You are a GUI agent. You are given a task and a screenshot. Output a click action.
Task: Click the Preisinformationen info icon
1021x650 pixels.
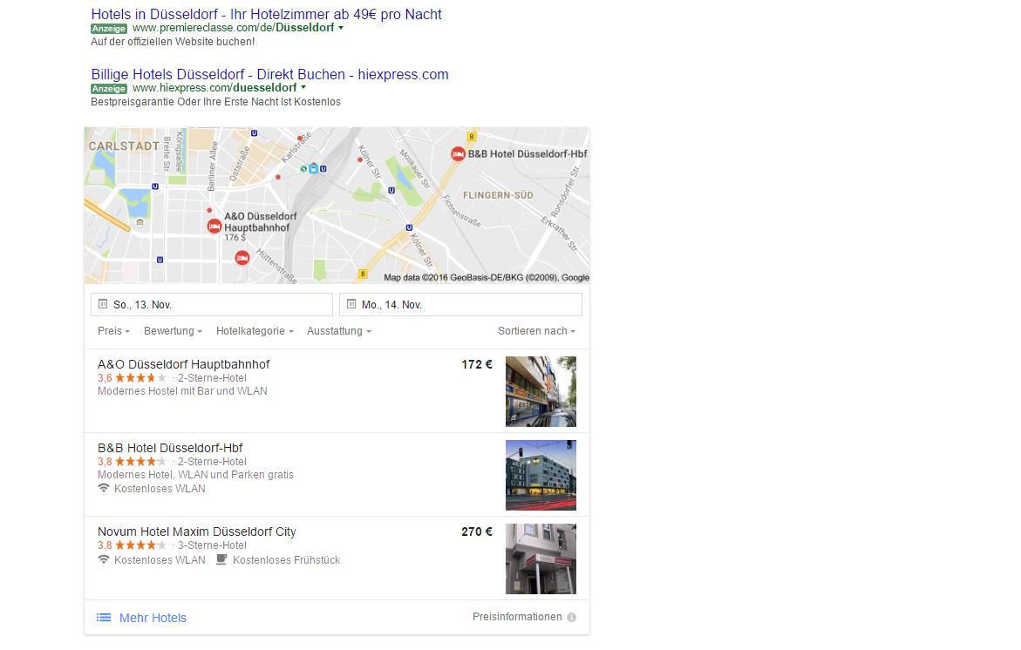[572, 618]
